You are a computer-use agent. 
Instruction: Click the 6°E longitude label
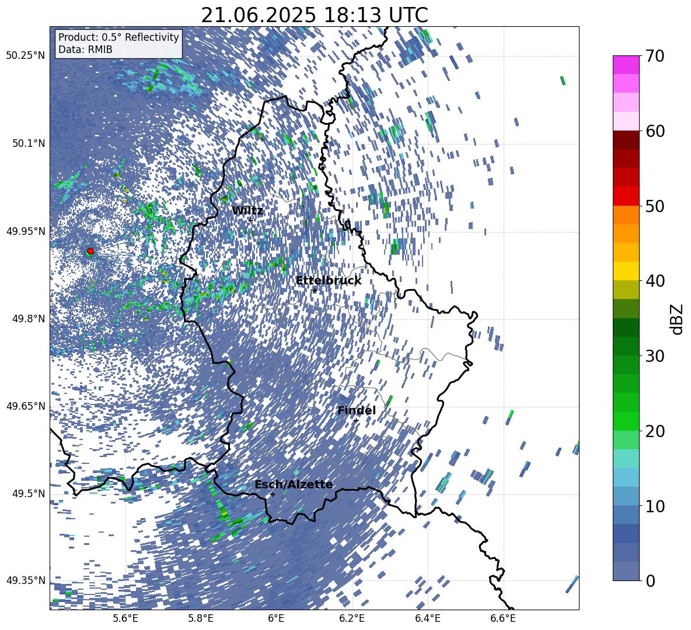coord(276,618)
